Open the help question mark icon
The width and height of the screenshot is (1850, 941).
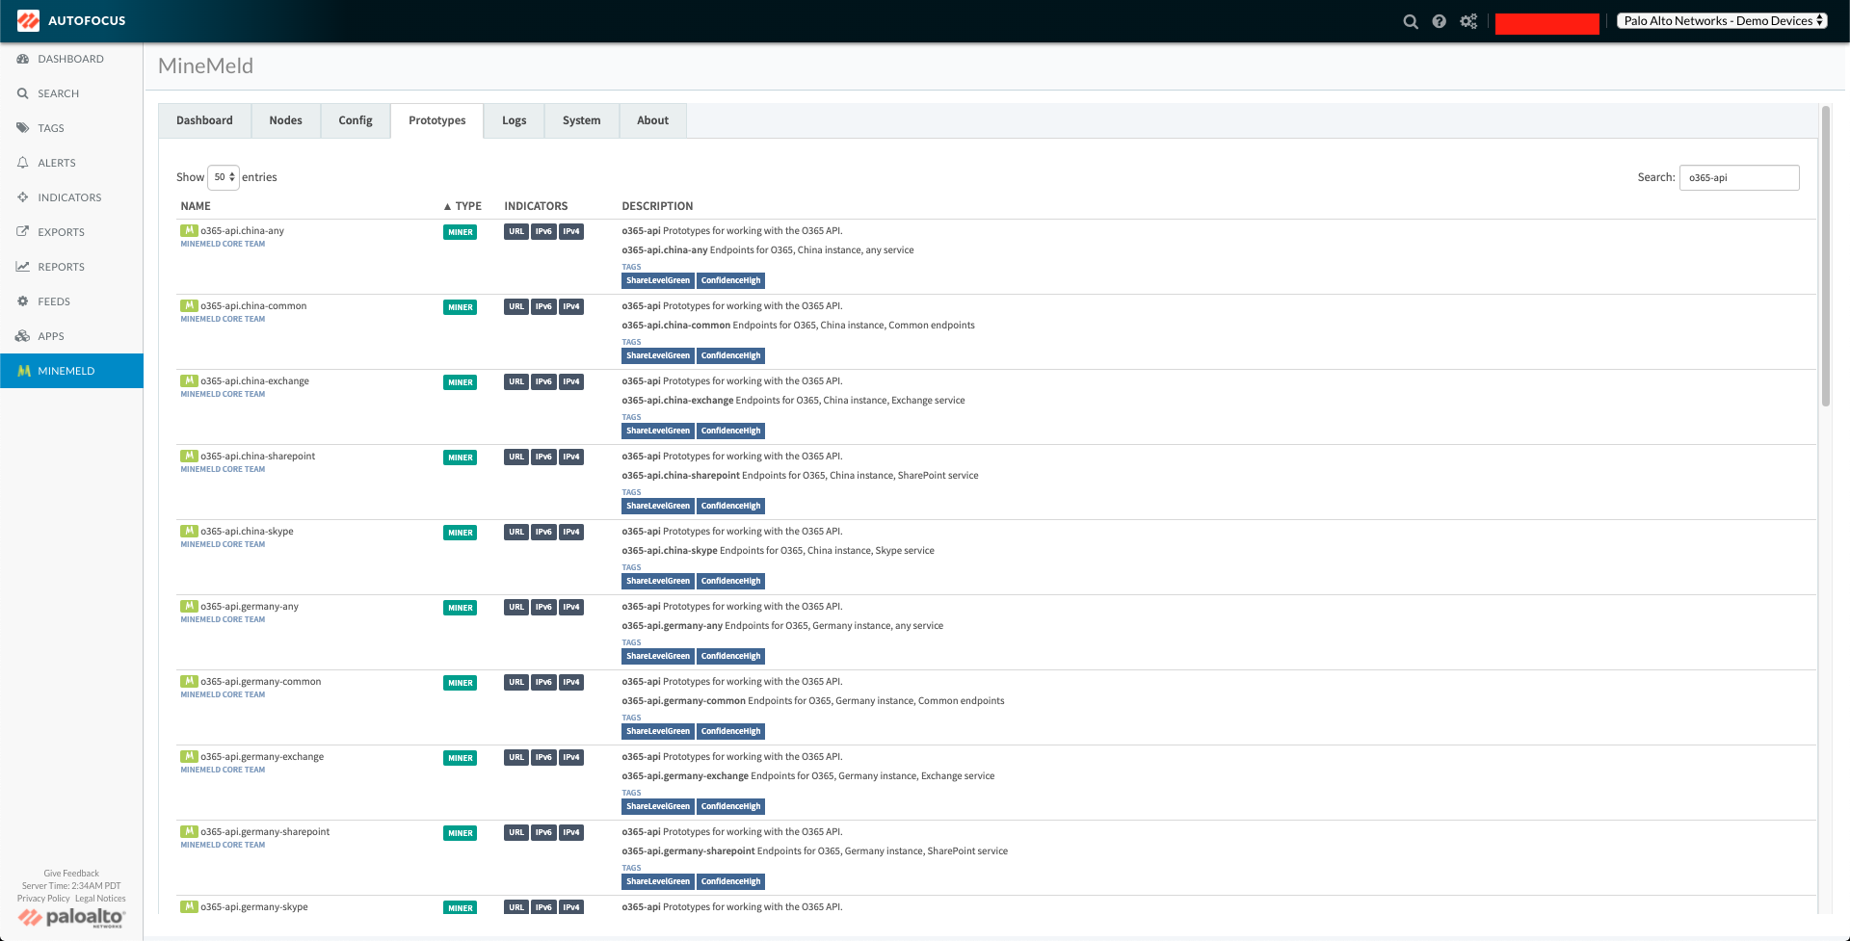[x=1439, y=21]
